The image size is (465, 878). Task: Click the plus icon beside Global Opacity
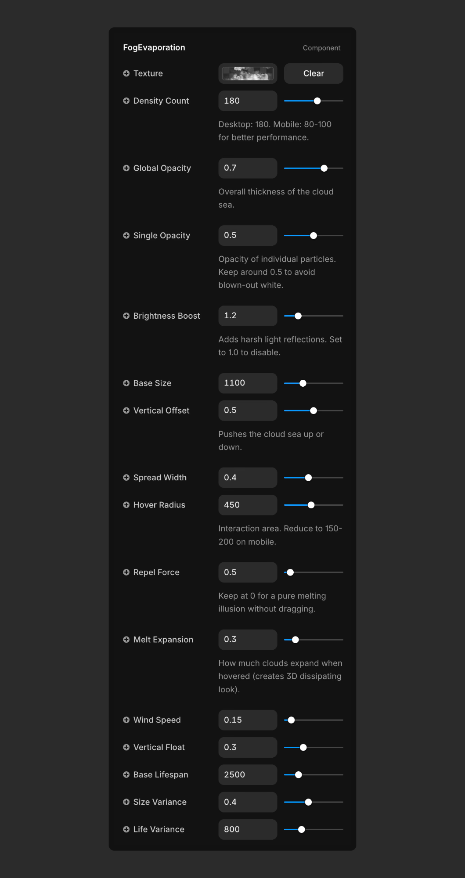pyautogui.click(x=126, y=168)
